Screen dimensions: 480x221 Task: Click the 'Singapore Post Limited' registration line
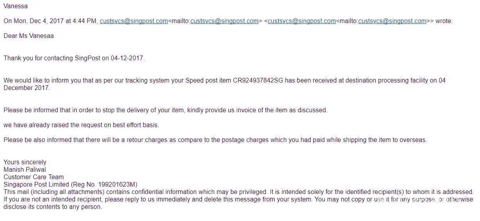coord(70,185)
